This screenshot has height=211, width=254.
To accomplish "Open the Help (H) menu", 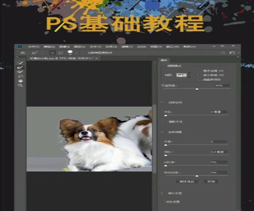I will point(189,47).
